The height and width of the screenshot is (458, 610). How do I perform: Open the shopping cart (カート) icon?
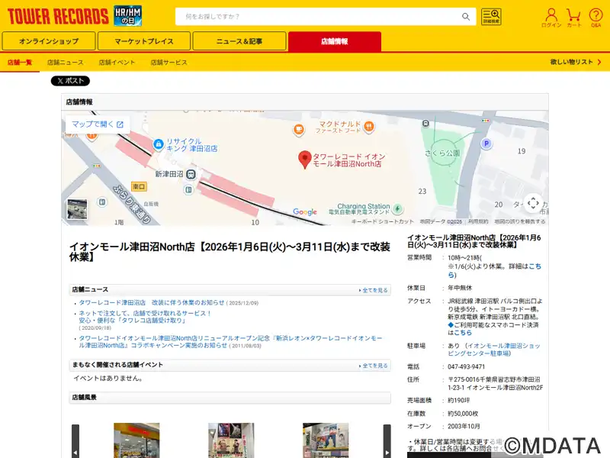click(x=574, y=17)
